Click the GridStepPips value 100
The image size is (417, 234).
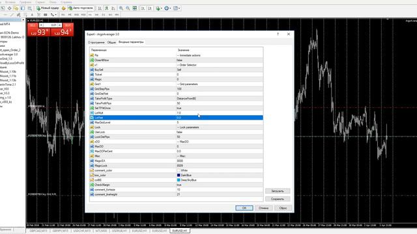(179, 89)
